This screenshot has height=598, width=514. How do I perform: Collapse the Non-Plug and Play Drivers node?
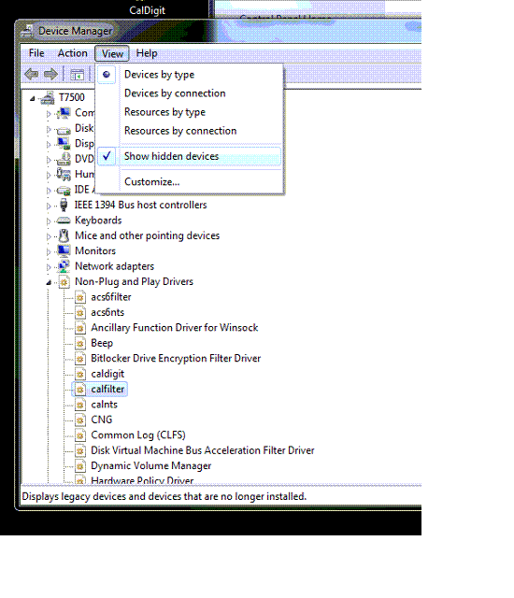[x=49, y=282]
